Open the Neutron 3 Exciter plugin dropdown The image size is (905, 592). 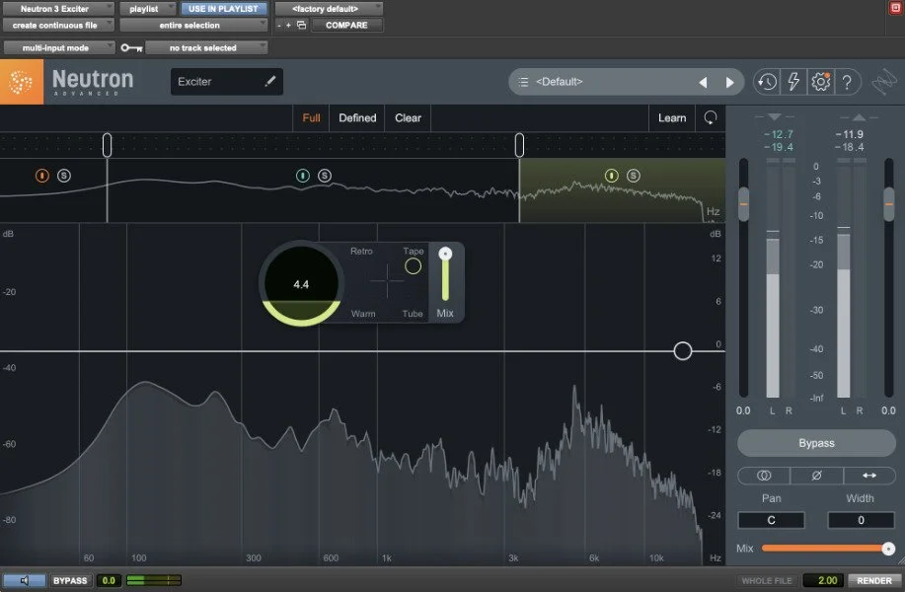(x=58, y=8)
